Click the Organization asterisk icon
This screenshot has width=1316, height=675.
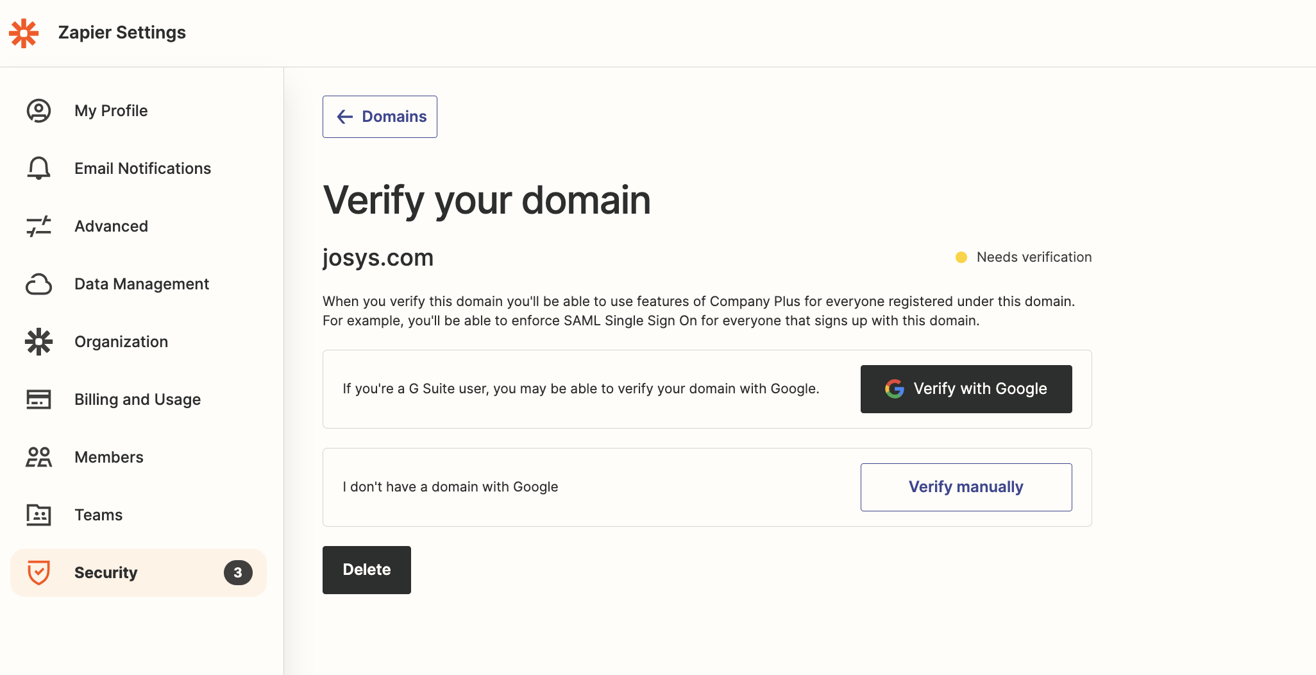coord(38,342)
